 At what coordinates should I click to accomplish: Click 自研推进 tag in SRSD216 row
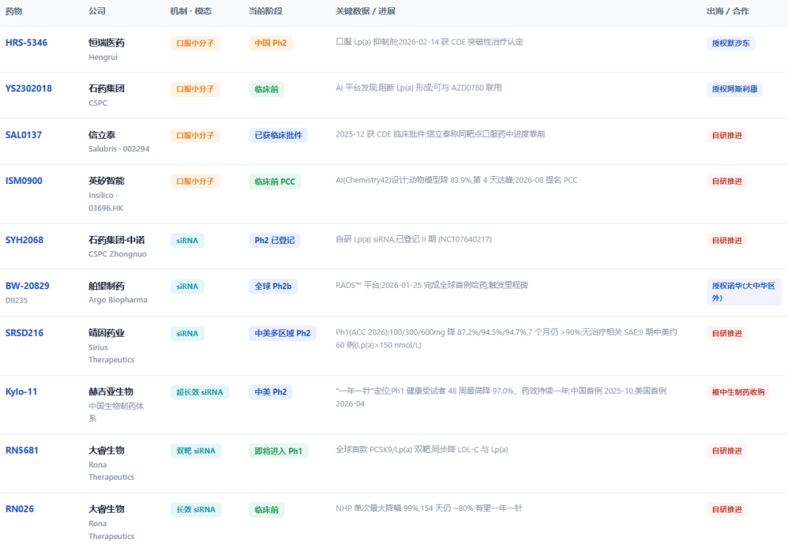click(x=727, y=333)
